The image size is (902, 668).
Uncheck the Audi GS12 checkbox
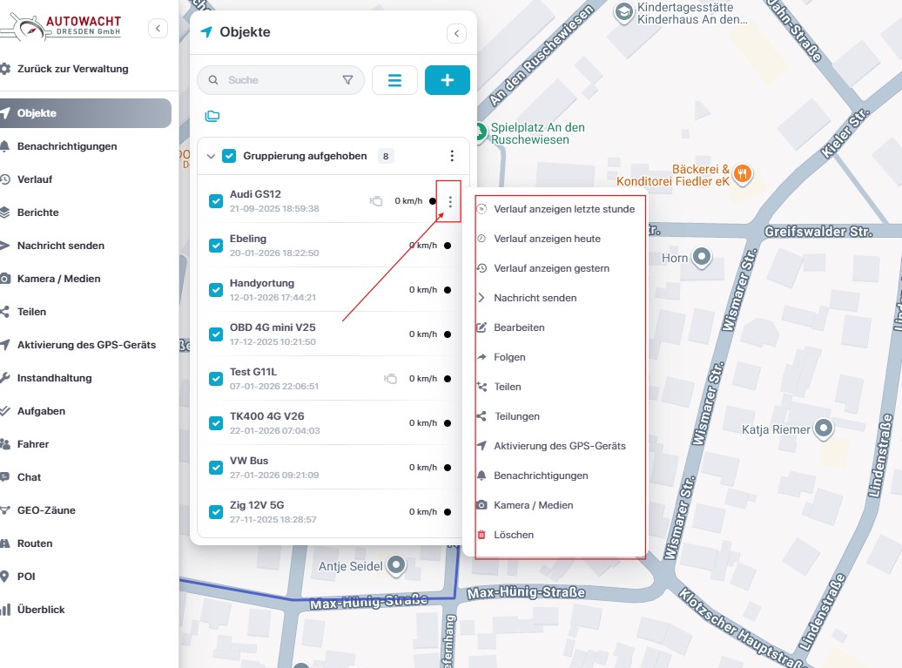(x=216, y=201)
